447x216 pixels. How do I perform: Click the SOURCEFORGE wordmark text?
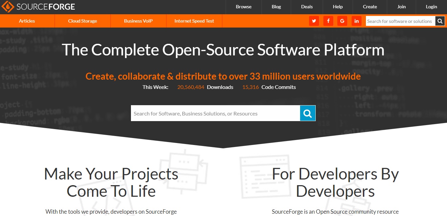coord(46,7)
